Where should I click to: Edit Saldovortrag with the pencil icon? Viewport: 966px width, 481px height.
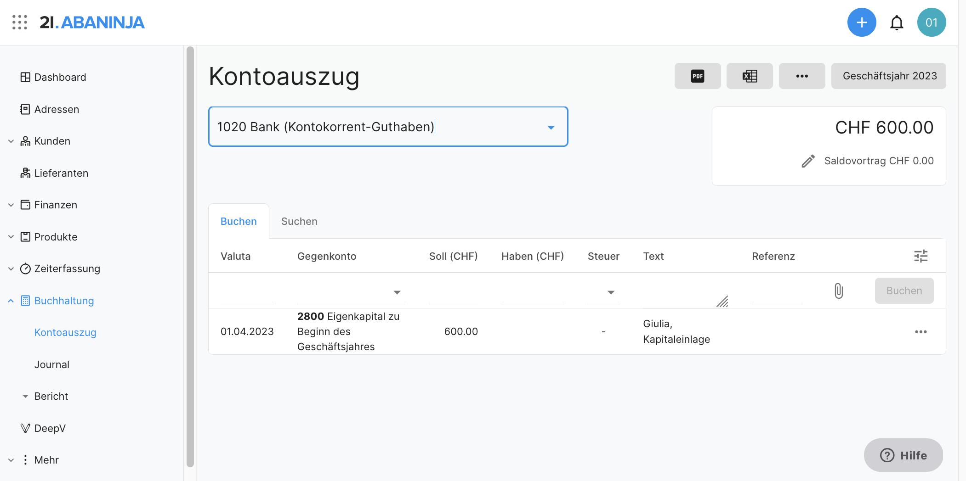tap(808, 161)
